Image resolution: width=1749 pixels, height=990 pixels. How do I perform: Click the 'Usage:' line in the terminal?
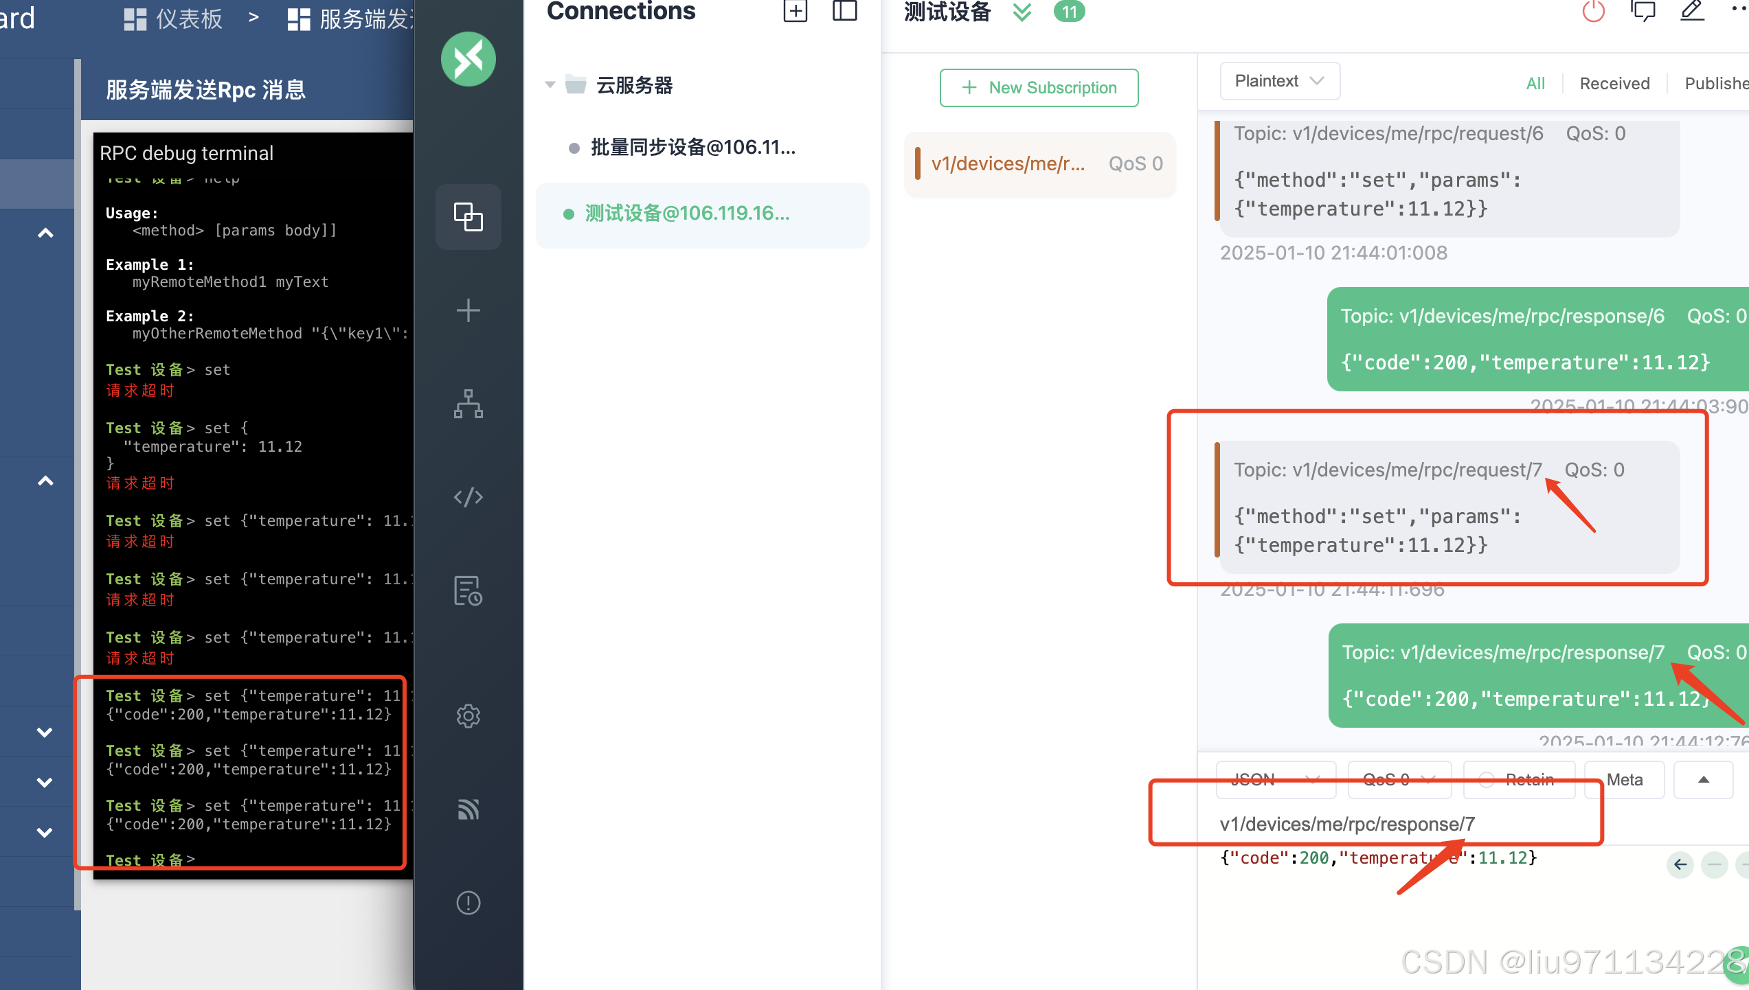tap(132, 214)
